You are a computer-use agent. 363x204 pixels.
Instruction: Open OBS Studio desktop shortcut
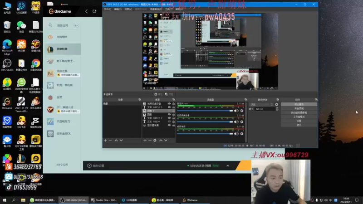pyautogui.click(x=7, y=64)
